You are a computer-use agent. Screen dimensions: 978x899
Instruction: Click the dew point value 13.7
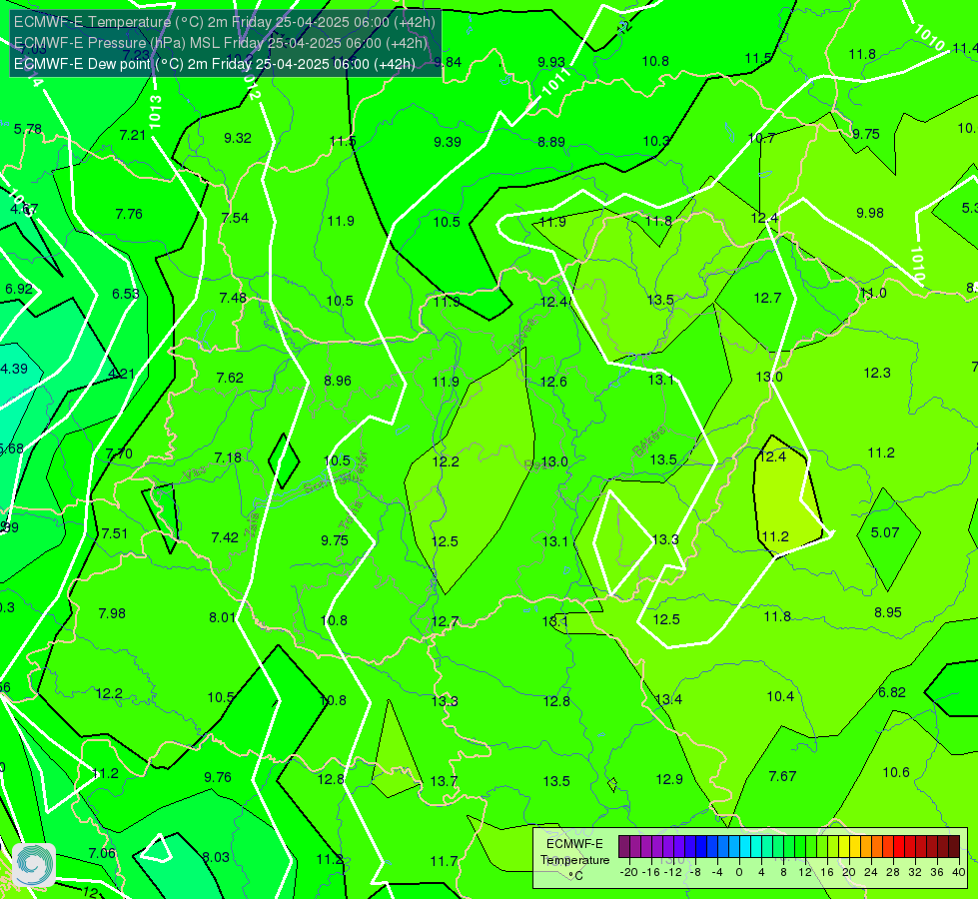pyautogui.click(x=445, y=781)
